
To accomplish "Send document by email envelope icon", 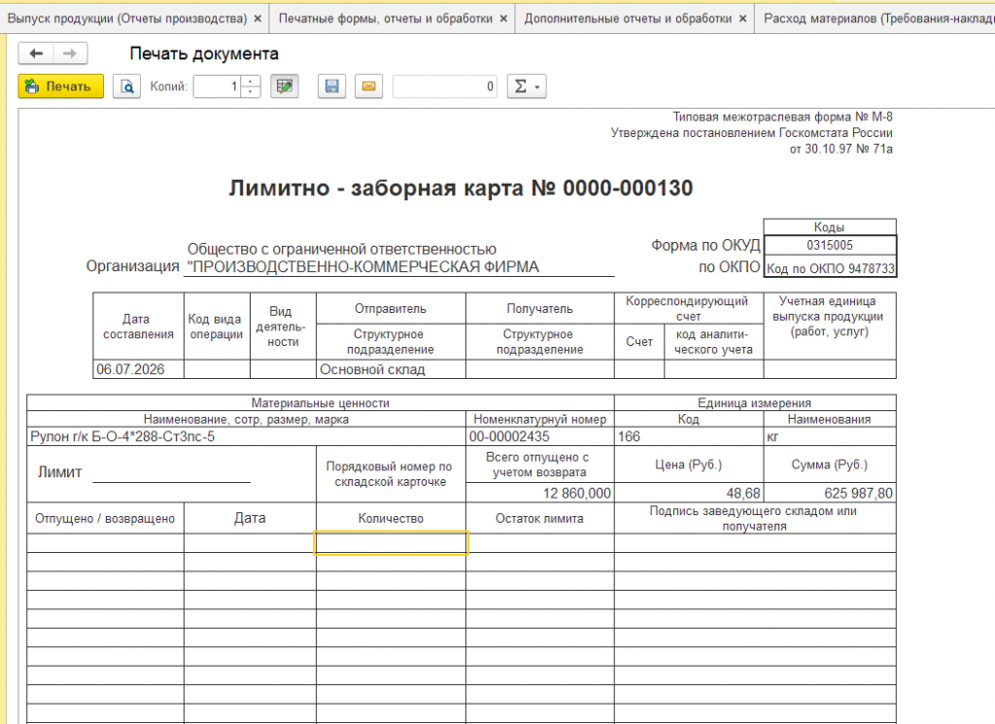I will 368,86.
